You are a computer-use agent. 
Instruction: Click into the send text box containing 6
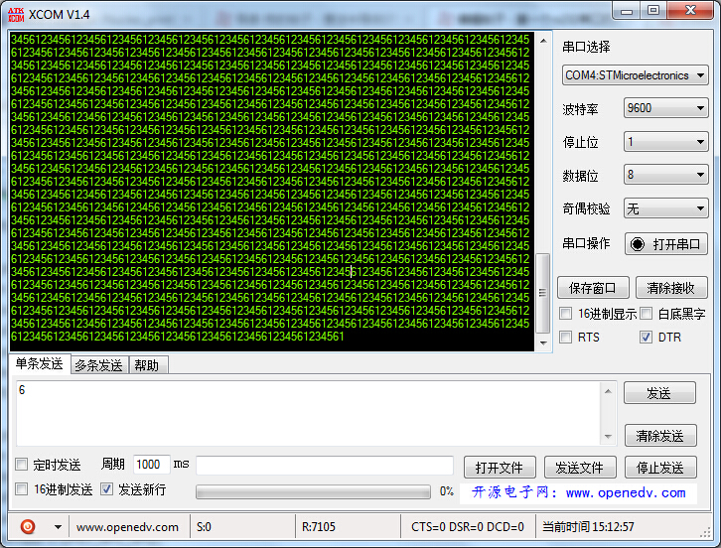pyautogui.click(x=309, y=413)
